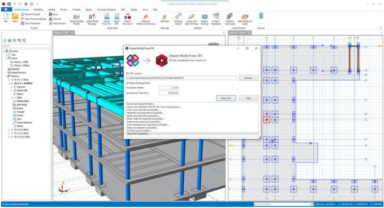Click the Save As command
Image resolution: width=384 pixels, height=208 pixels.
coord(55,19)
